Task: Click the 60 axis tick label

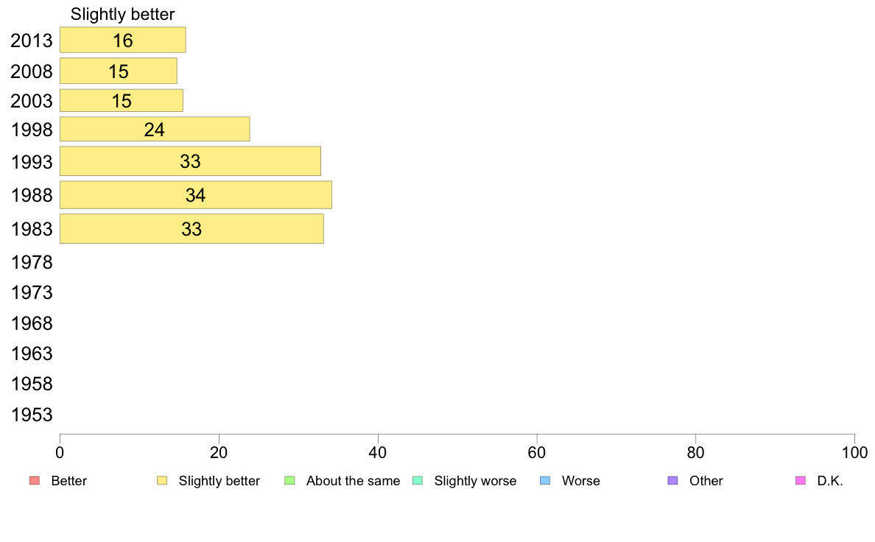Action: coord(536,452)
